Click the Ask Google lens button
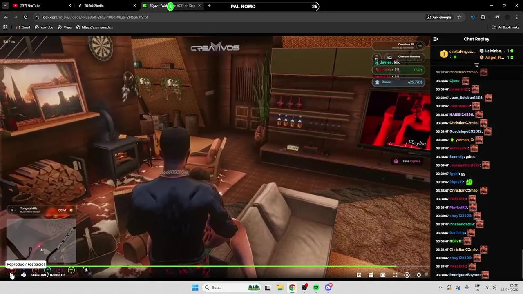The height and width of the screenshot is (294, 523). [x=439, y=17]
